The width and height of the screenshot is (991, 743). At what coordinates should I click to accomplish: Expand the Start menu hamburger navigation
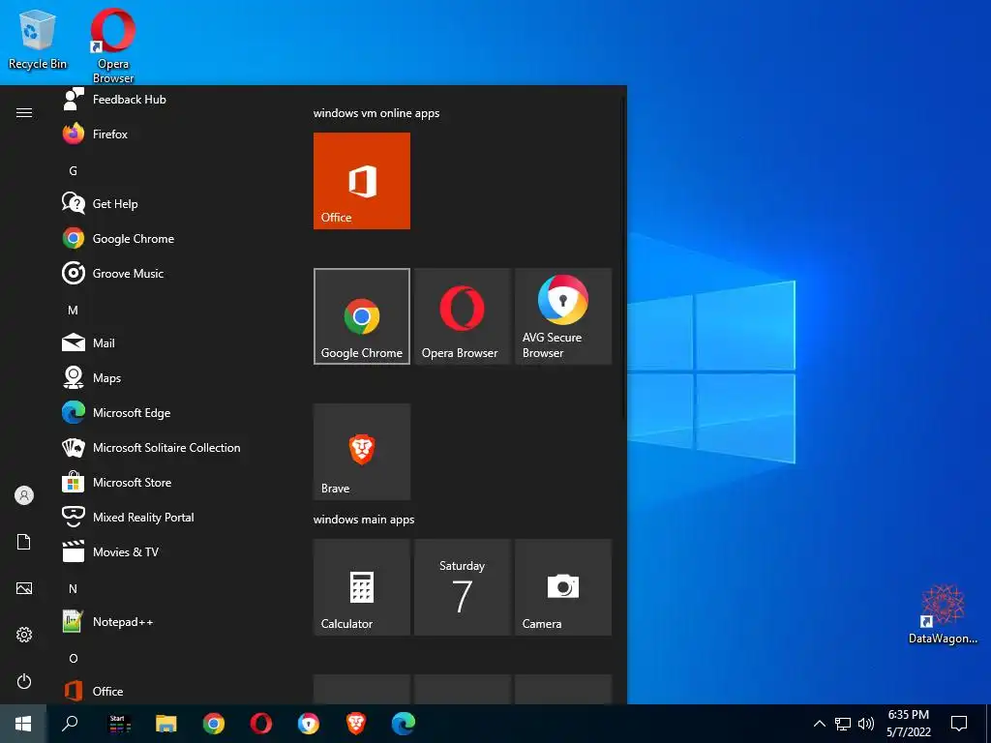tap(24, 112)
